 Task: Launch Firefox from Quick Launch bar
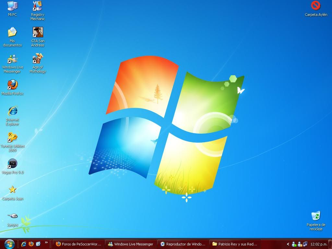(x=31, y=244)
